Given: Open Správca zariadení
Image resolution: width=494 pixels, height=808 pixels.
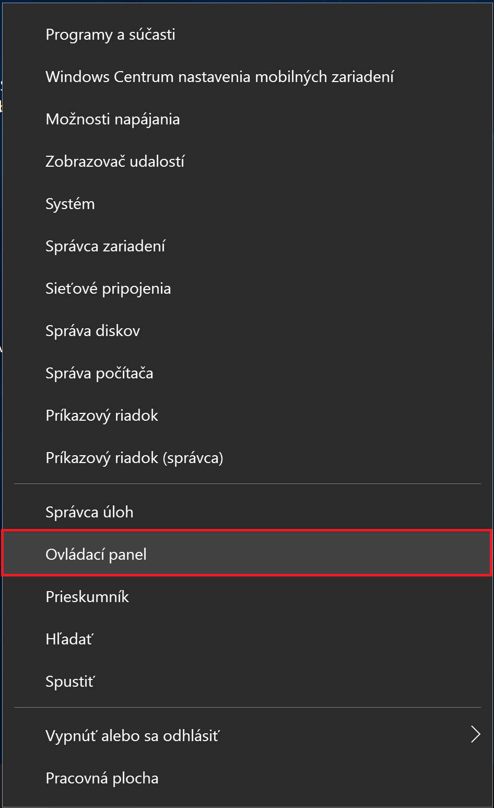Looking at the screenshot, I should click(247, 246).
